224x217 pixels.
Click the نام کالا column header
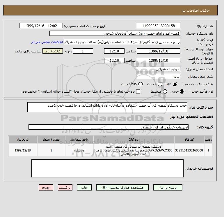coord(134,140)
